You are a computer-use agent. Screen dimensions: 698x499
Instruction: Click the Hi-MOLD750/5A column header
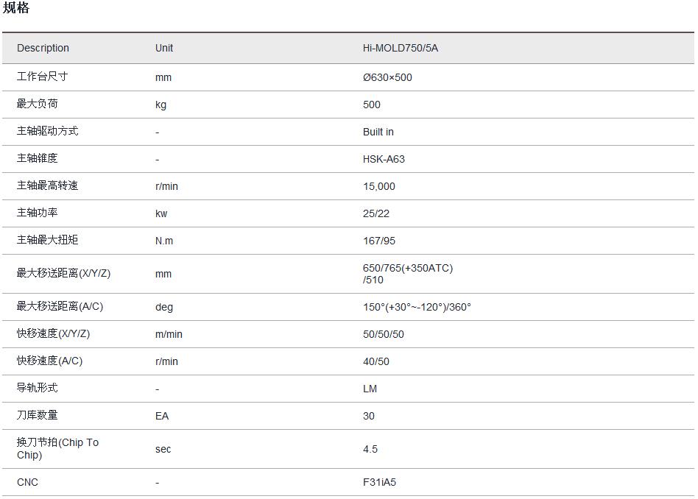(x=400, y=49)
